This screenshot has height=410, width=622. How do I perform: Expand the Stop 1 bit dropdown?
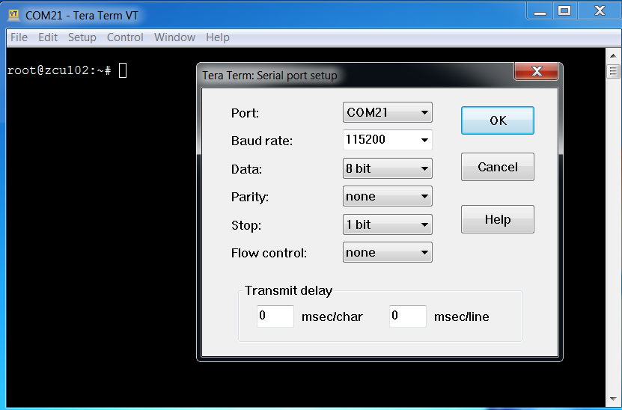click(388, 224)
